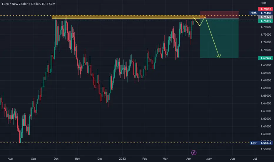Viewport: 274px width, 162px height.
Task: Click the Oct label on time axis
Action: click(56, 159)
